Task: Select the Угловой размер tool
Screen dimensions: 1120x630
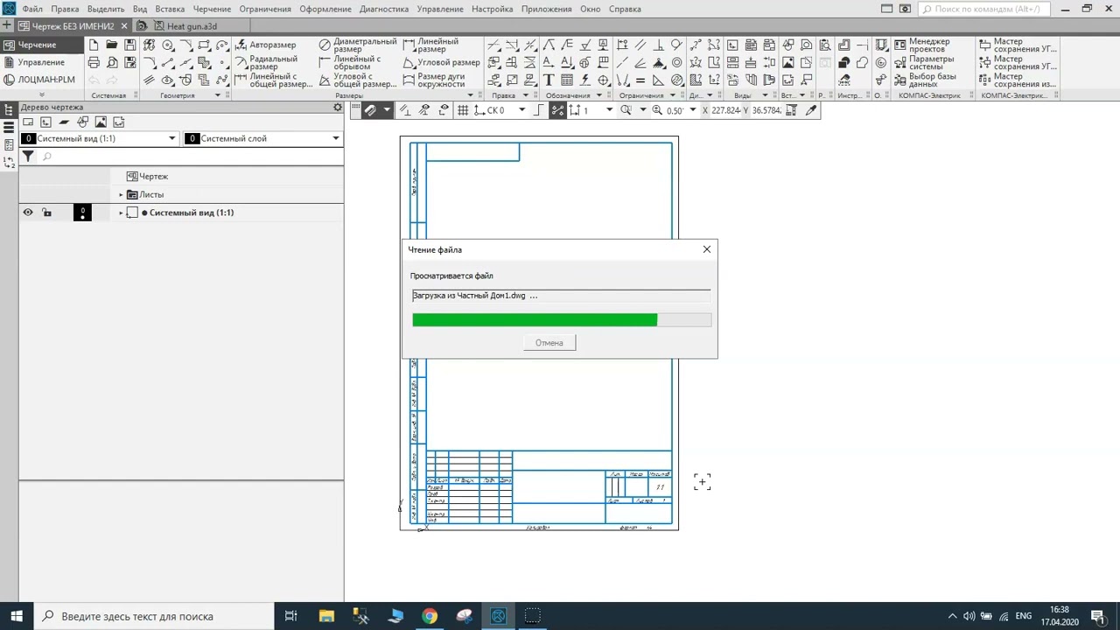Action: [x=441, y=62]
